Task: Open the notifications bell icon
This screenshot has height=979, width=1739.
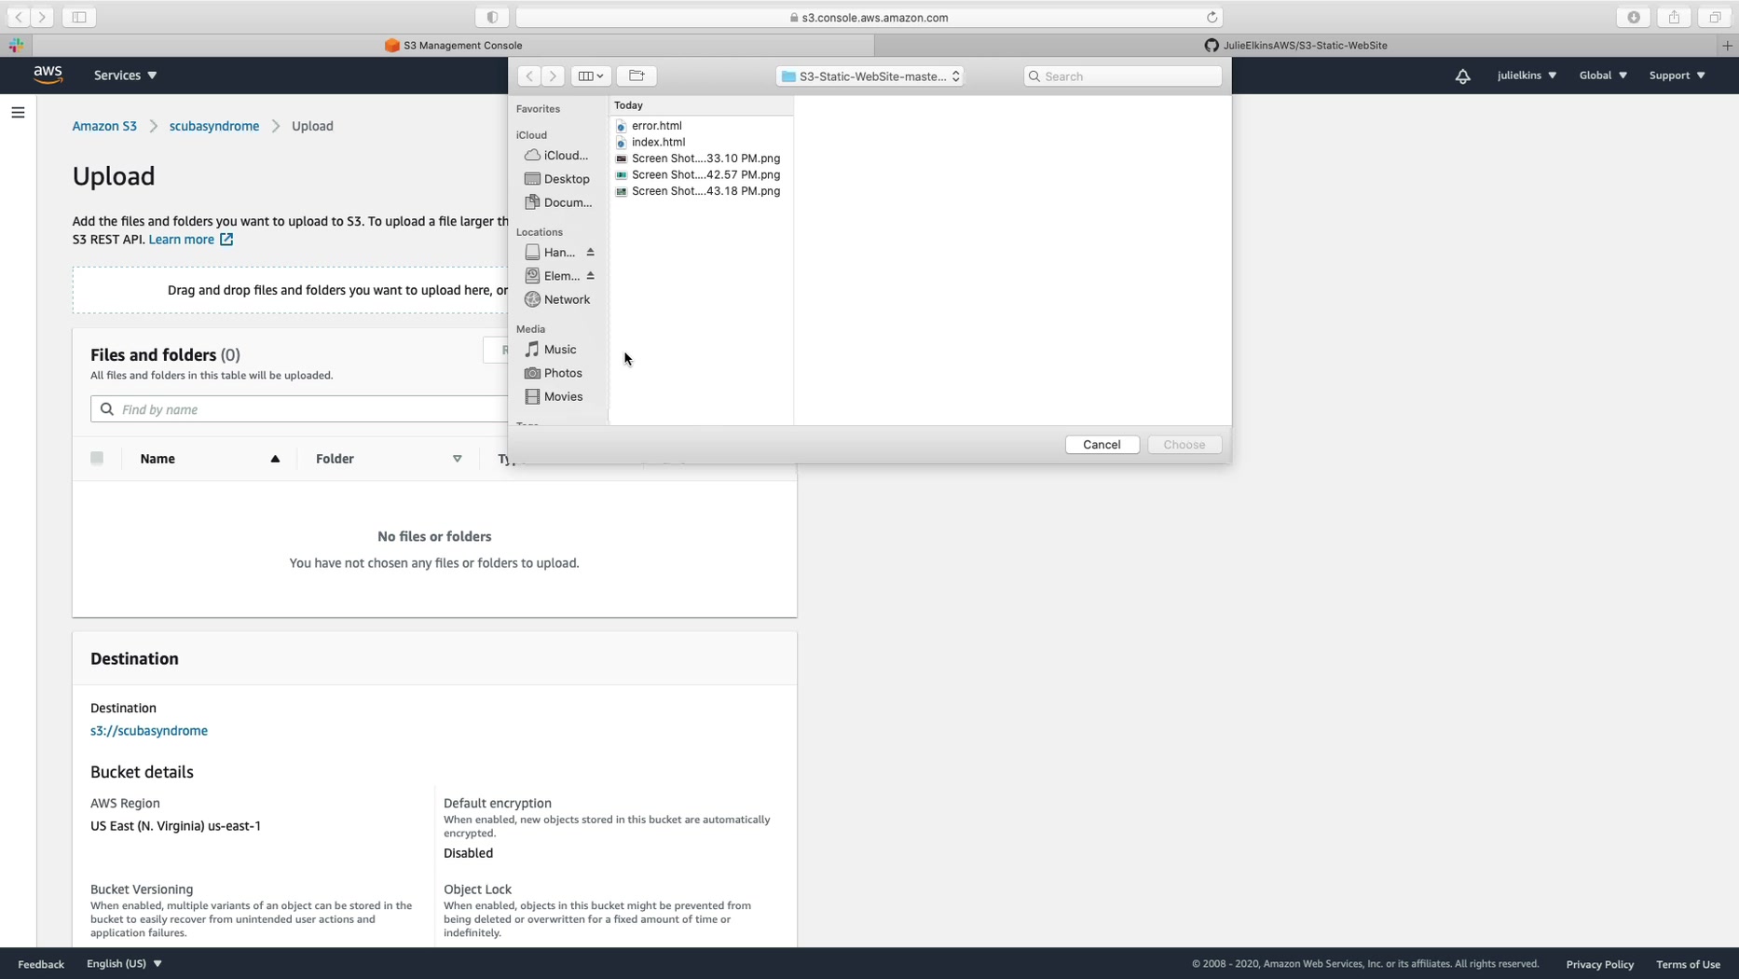Action: coord(1462,76)
